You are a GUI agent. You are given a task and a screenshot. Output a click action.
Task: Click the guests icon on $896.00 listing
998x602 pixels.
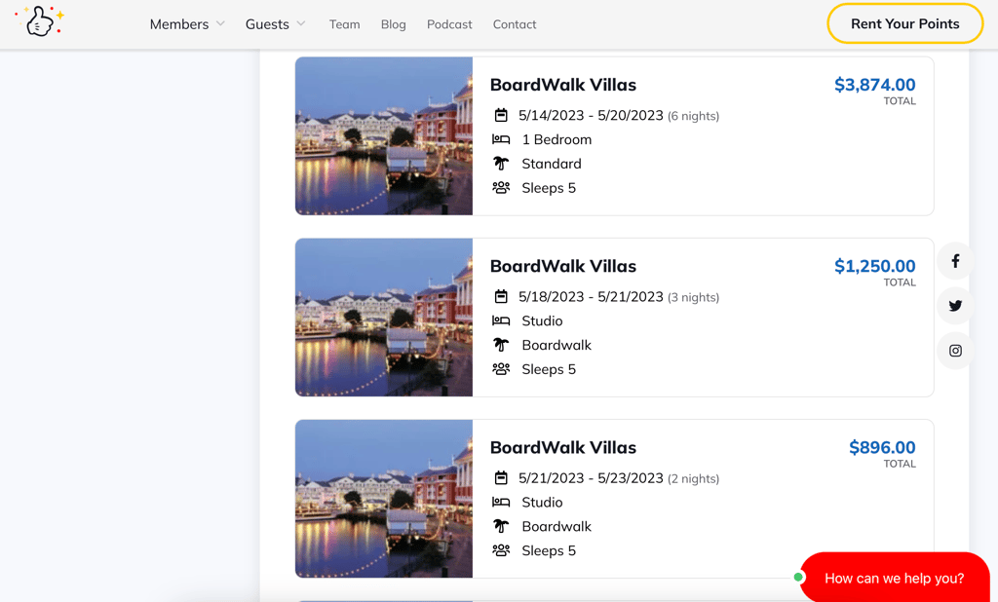[x=501, y=550]
